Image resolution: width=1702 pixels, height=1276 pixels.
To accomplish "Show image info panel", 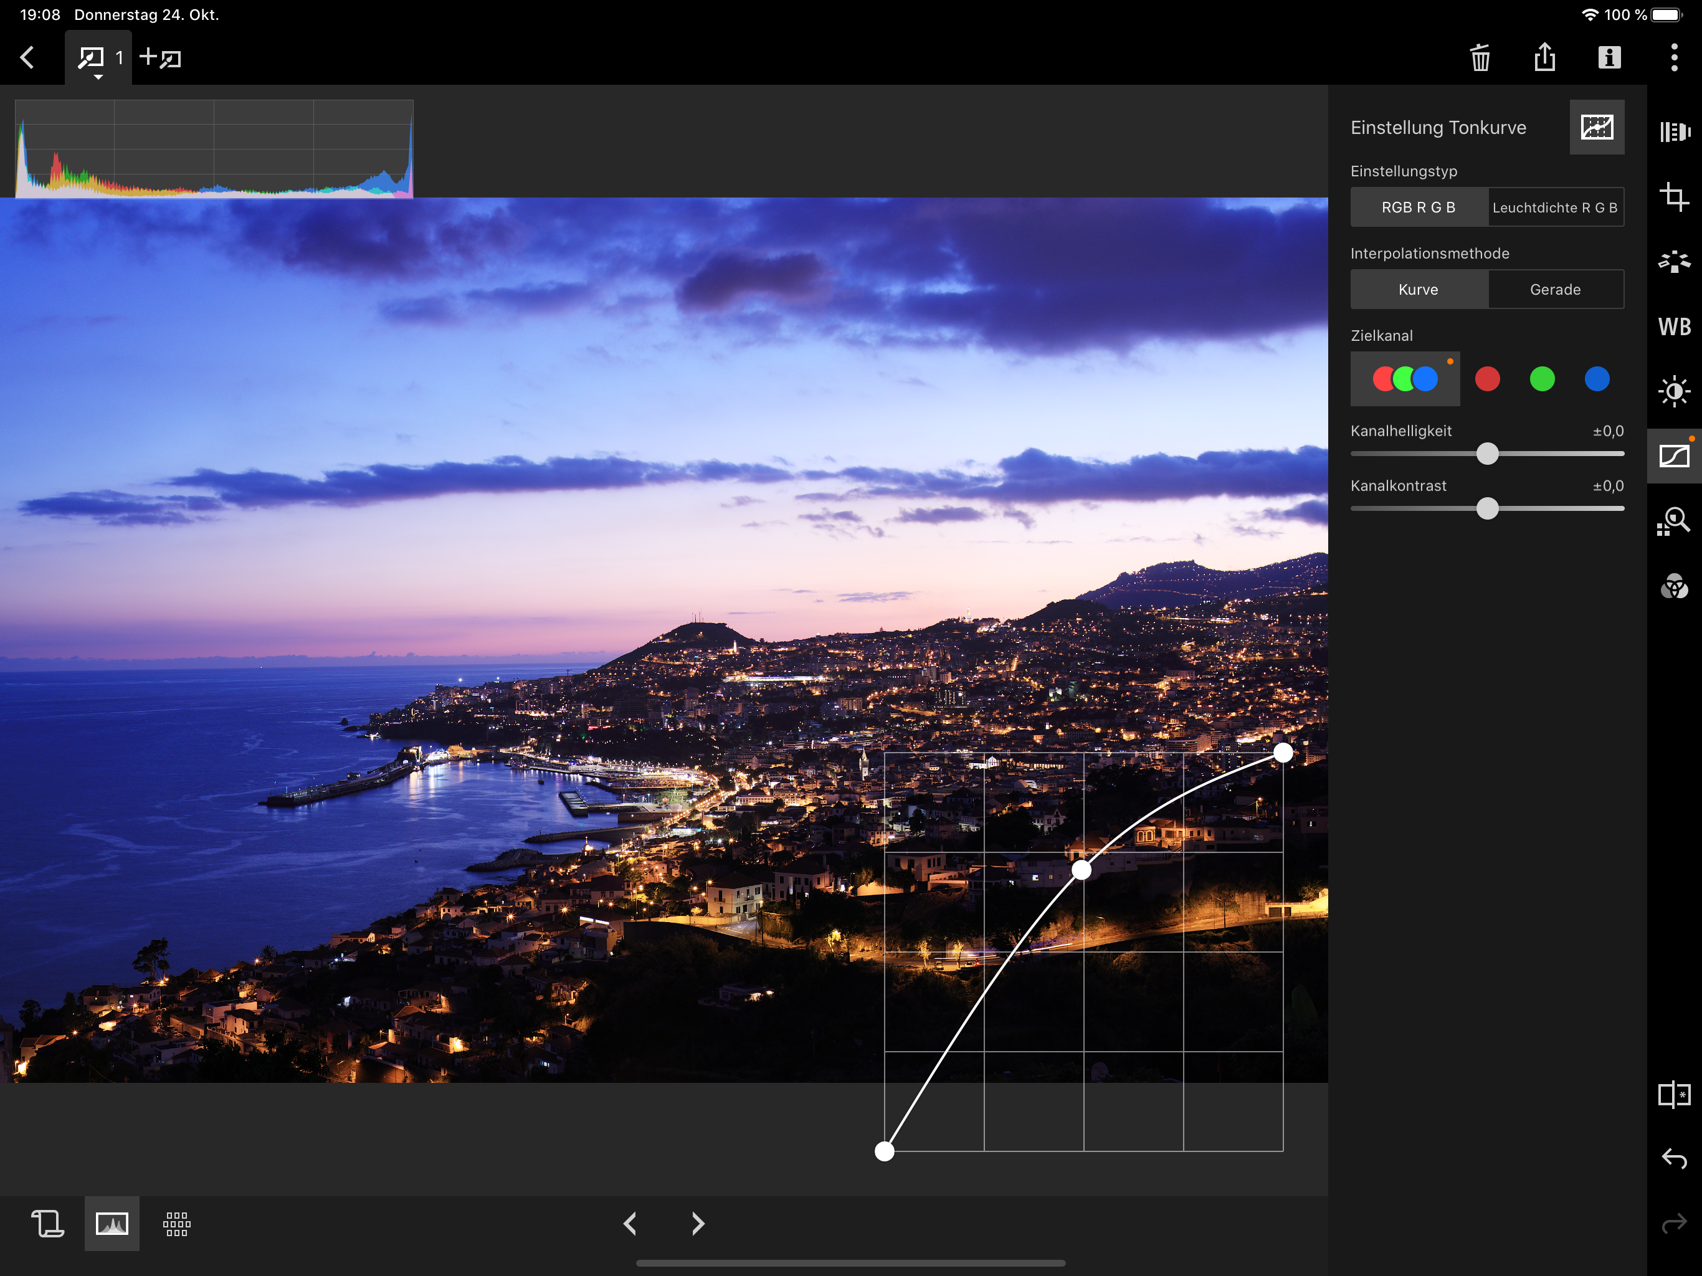I will coord(1609,58).
